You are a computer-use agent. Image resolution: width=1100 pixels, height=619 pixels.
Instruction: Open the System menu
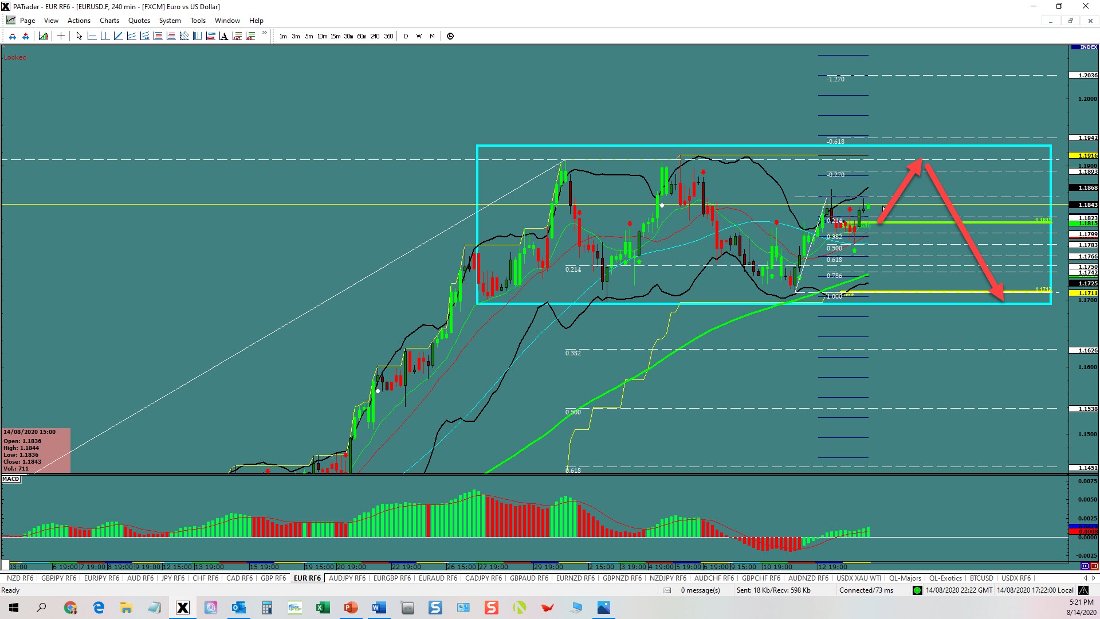tap(170, 21)
